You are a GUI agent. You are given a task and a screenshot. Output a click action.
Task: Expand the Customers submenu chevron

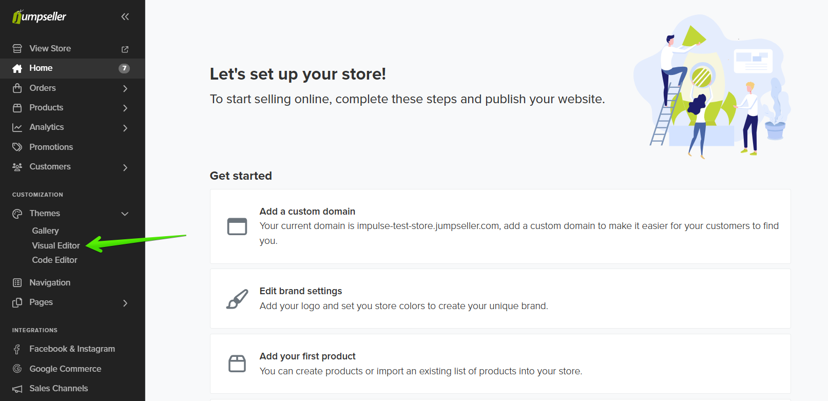[125, 167]
